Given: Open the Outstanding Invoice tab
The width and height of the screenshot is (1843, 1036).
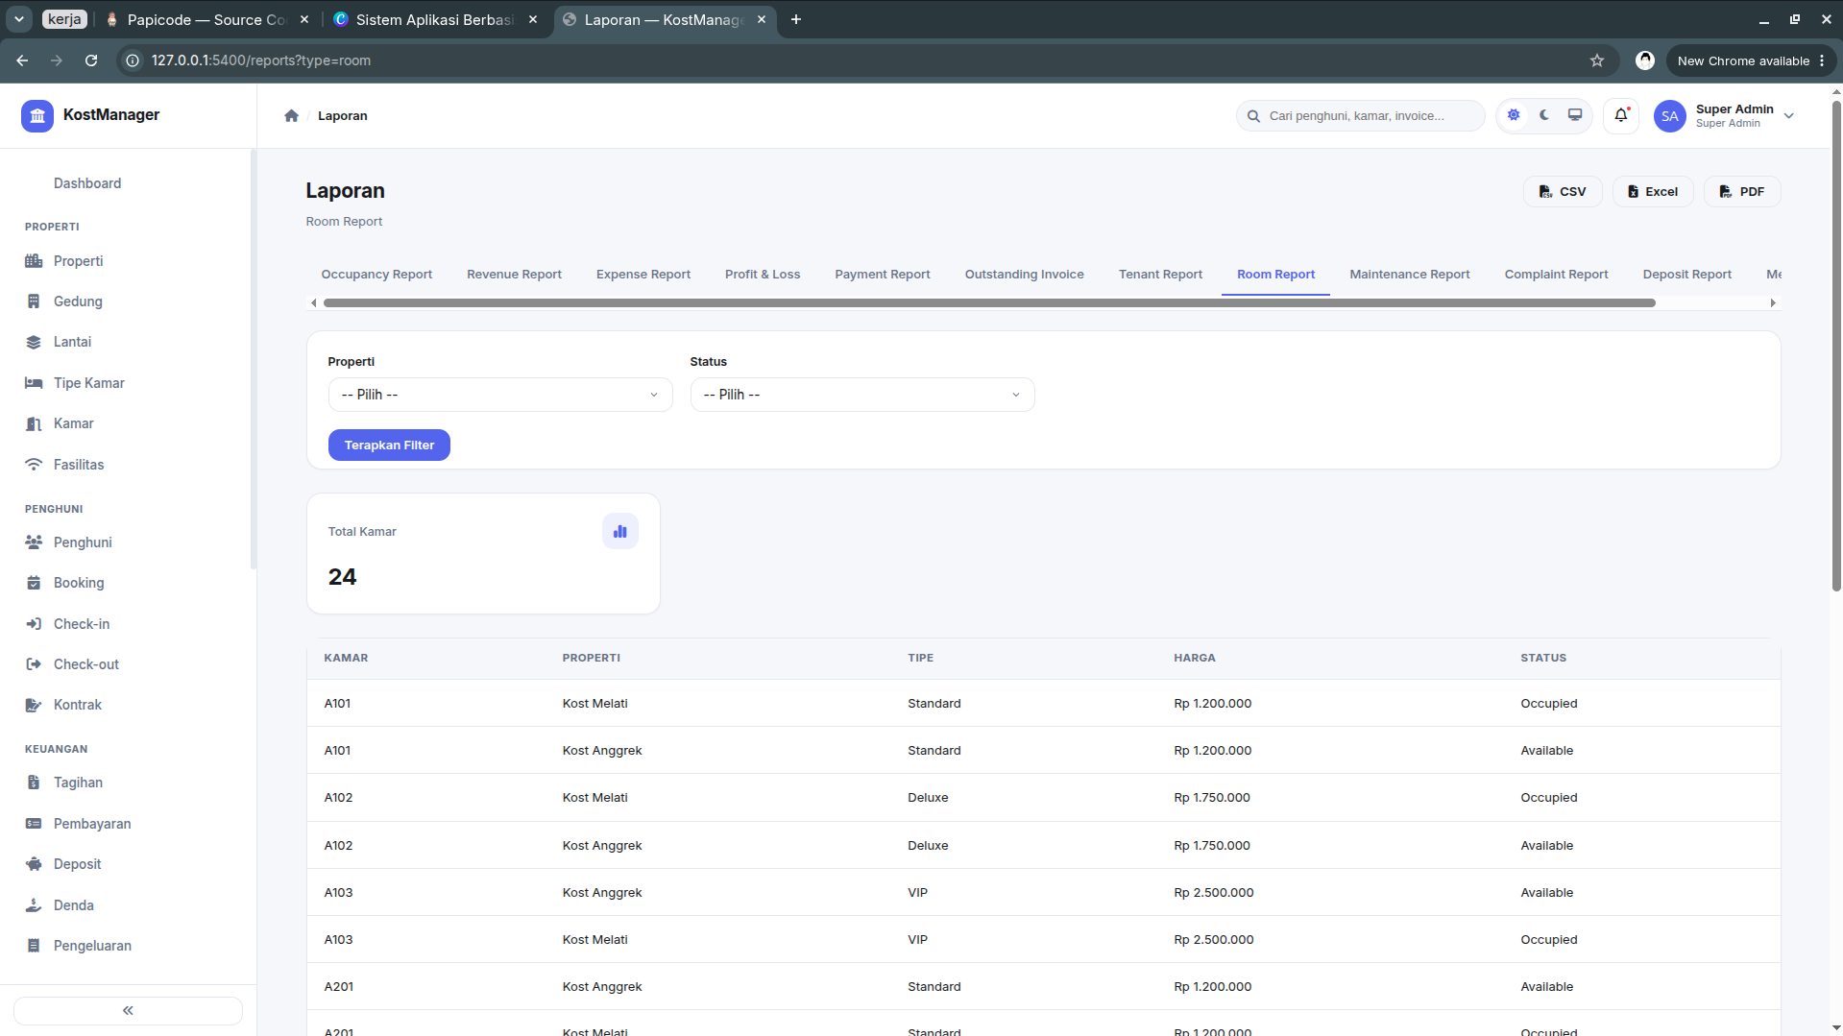Looking at the screenshot, I should pos(1024,274).
